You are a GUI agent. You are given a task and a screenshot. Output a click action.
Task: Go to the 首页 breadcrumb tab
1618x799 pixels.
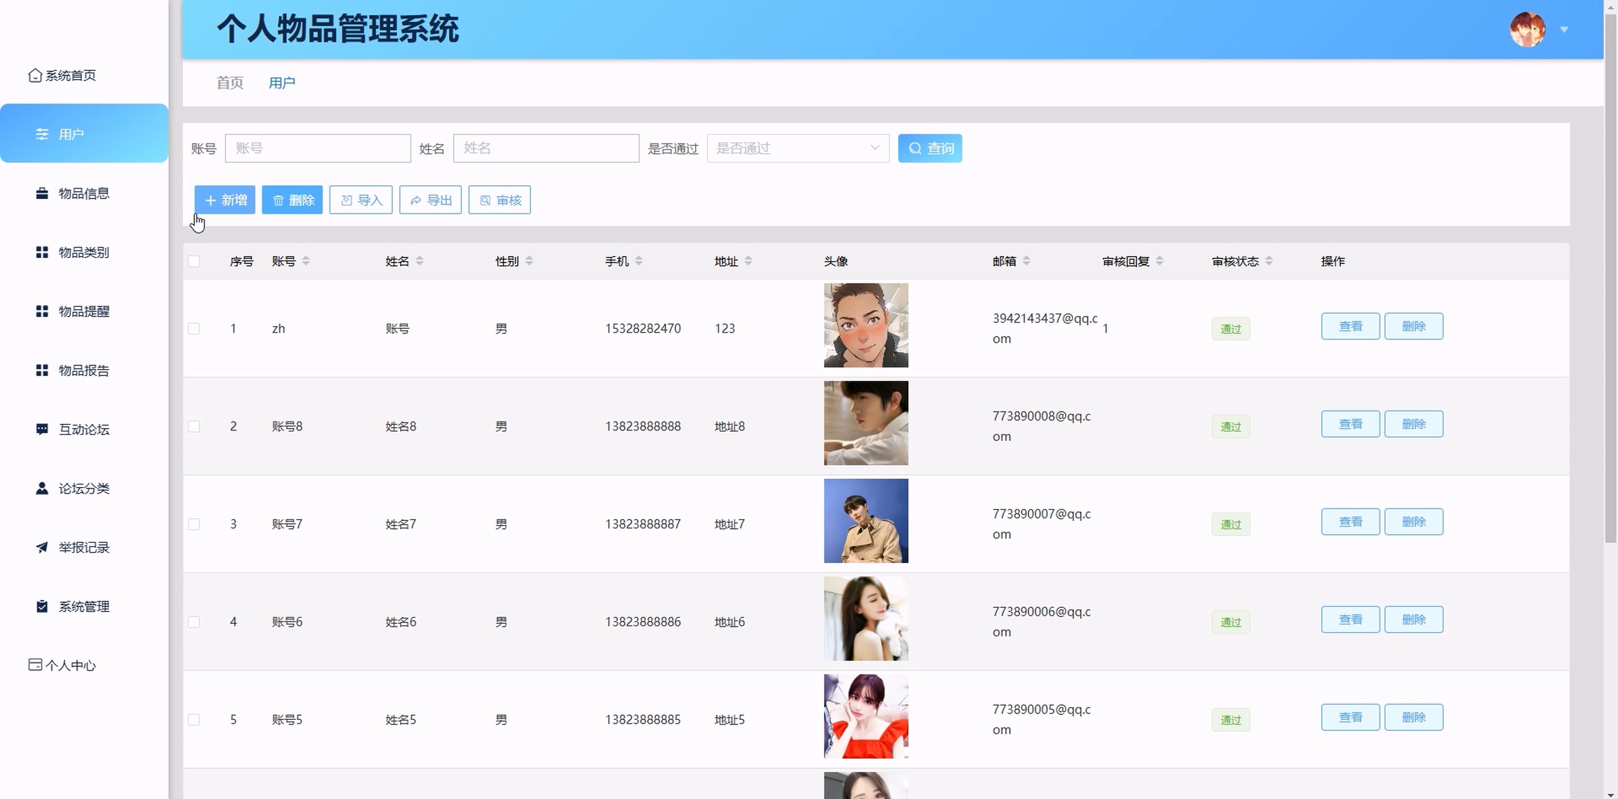pyautogui.click(x=230, y=83)
